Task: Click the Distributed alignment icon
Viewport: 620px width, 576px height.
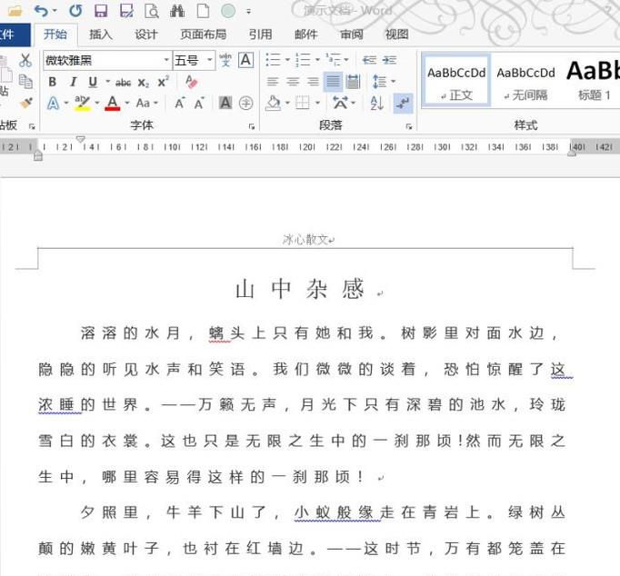Action: [353, 82]
